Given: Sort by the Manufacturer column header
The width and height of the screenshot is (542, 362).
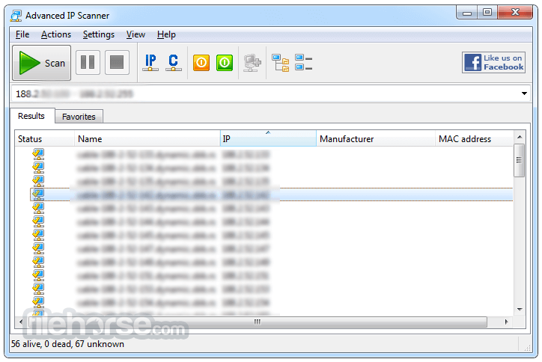Looking at the screenshot, I should tap(376, 139).
